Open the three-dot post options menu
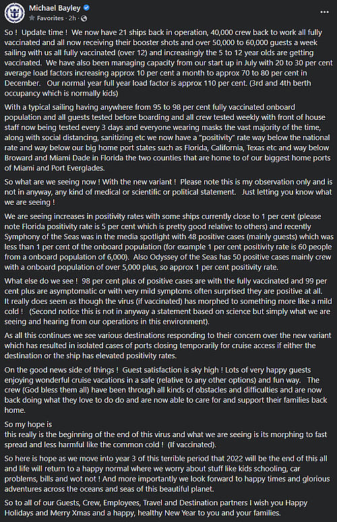This screenshot has width=337, height=522. coord(324,12)
